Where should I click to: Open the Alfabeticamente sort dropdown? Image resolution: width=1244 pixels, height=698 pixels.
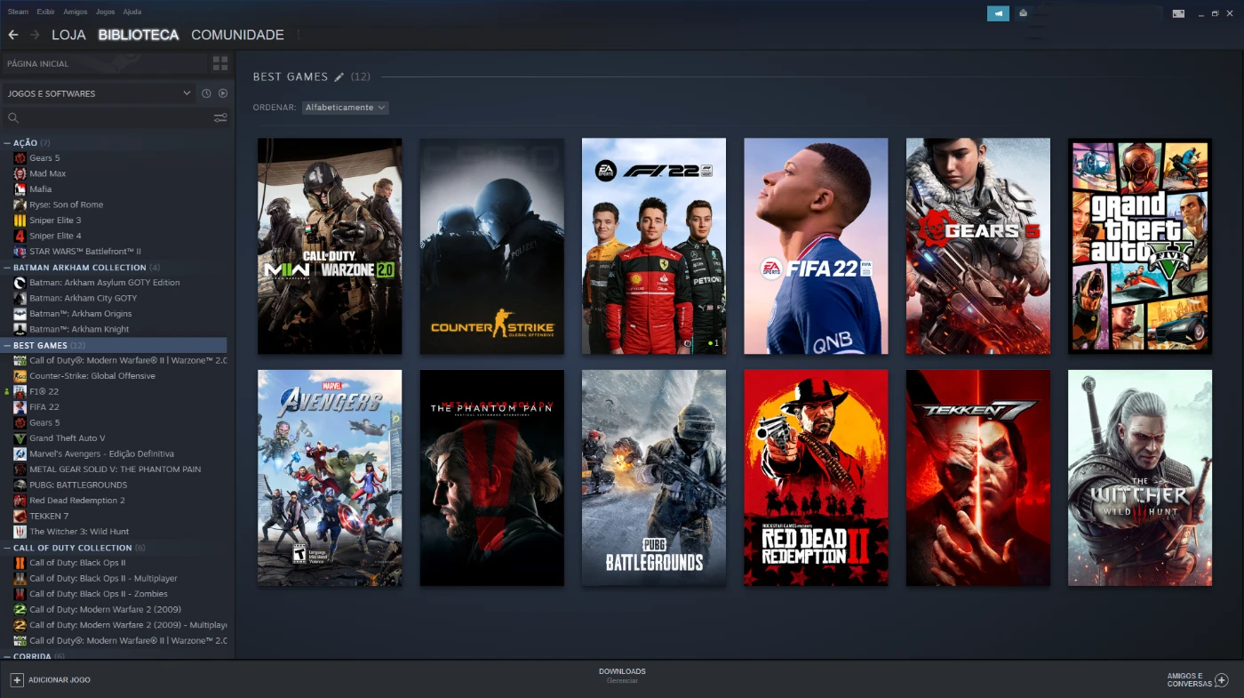pyautogui.click(x=345, y=108)
